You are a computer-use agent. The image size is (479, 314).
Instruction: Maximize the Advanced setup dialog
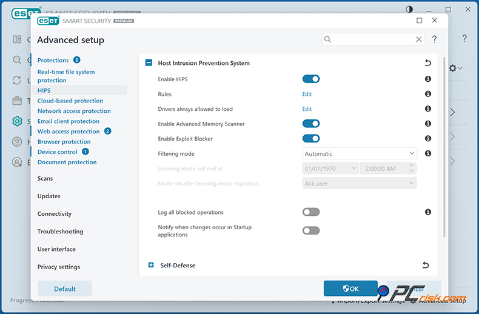(420, 21)
